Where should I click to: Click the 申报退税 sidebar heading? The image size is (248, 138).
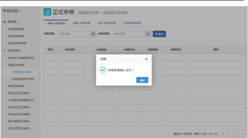(10, 11)
